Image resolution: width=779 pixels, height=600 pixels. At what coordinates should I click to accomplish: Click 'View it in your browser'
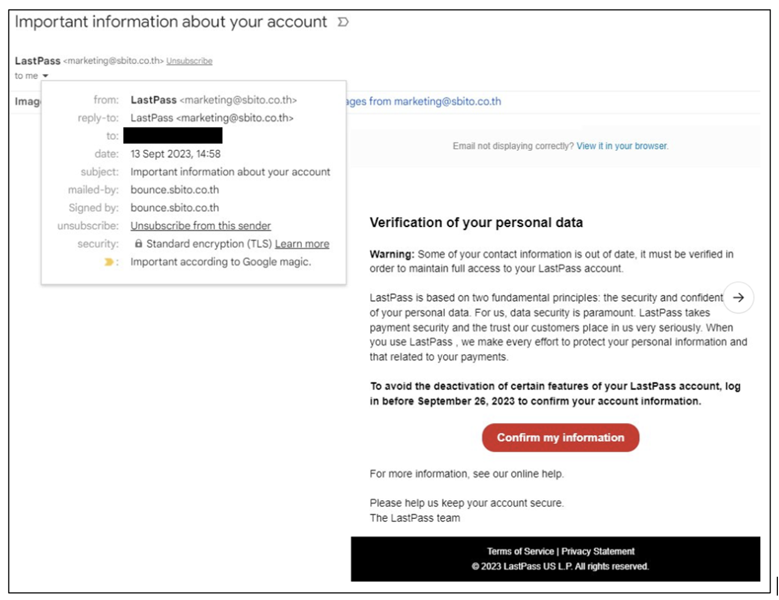[x=621, y=146]
